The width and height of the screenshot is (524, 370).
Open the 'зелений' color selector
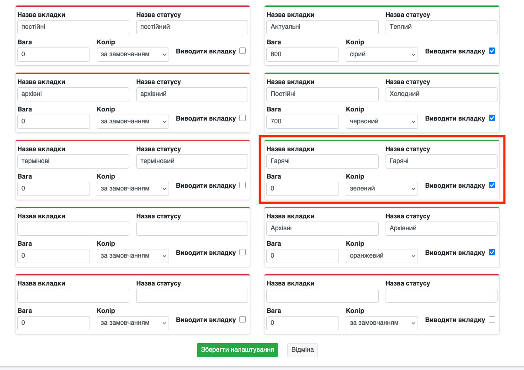[x=381, y=189]
